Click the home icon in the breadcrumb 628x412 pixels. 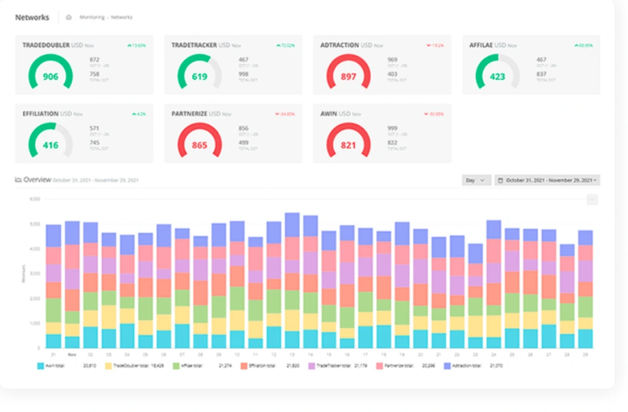pos(69,17)
